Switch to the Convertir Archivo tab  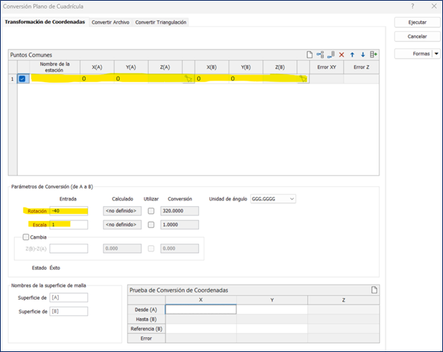pyautogui.click(x=110, y=23)
